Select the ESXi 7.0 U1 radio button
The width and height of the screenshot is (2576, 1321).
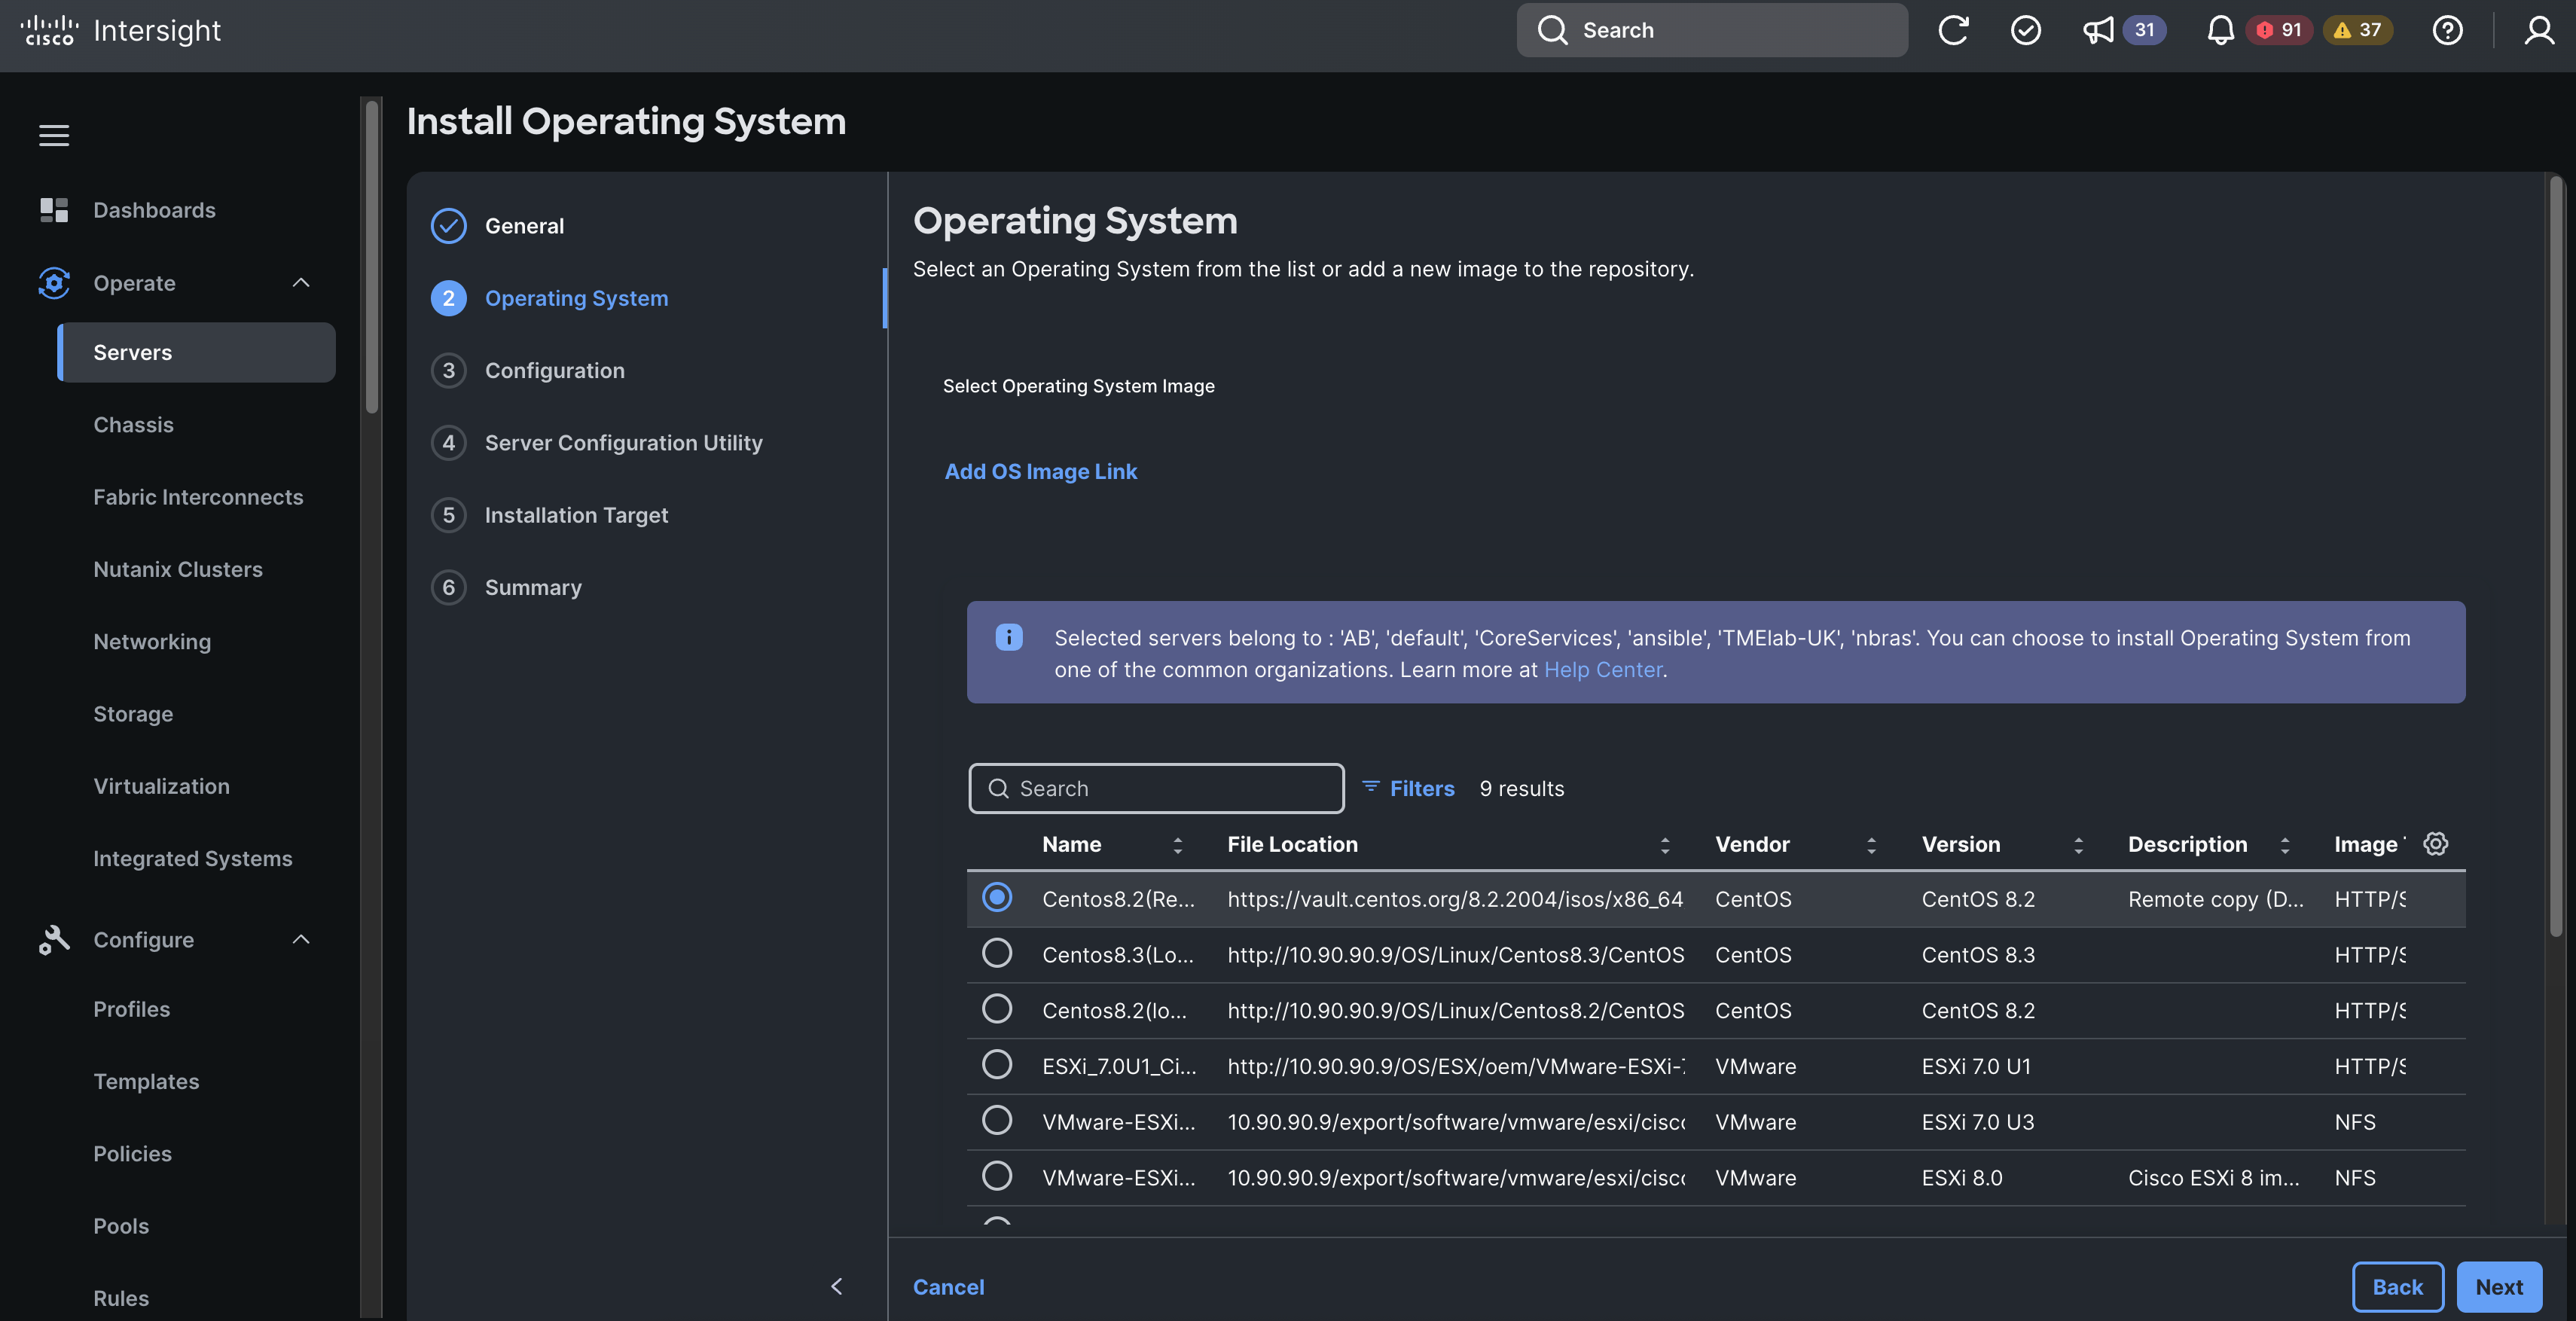coord(996,1065)
